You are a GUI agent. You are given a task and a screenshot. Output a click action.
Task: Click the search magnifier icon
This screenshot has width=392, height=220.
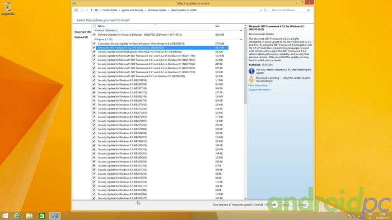point(308,10)
